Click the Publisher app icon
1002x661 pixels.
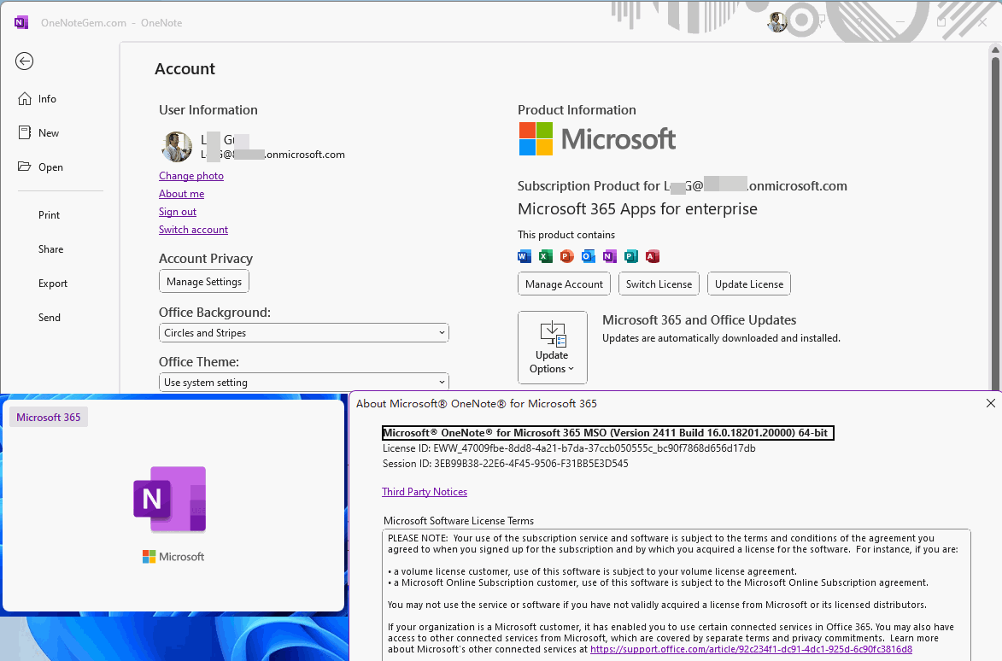tap(630, 257)
